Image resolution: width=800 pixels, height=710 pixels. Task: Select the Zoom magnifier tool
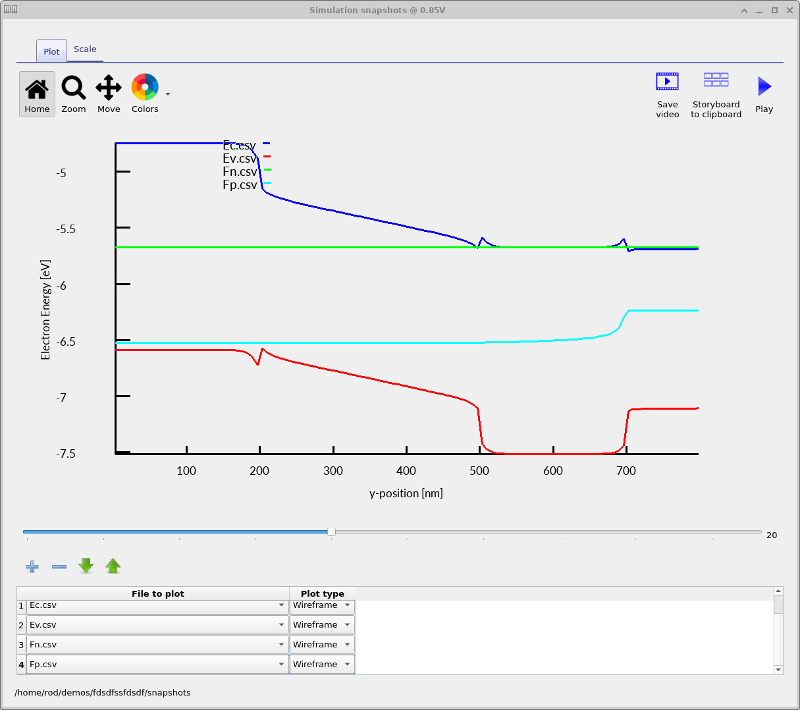tap(74, 94)
